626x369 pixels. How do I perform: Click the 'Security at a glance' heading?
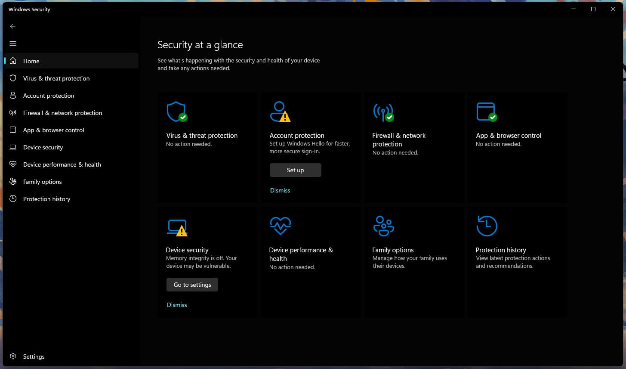[200, 45]
